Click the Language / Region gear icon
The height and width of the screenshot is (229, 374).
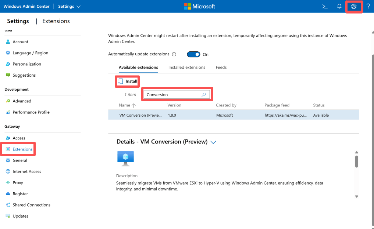pos(8,53)
